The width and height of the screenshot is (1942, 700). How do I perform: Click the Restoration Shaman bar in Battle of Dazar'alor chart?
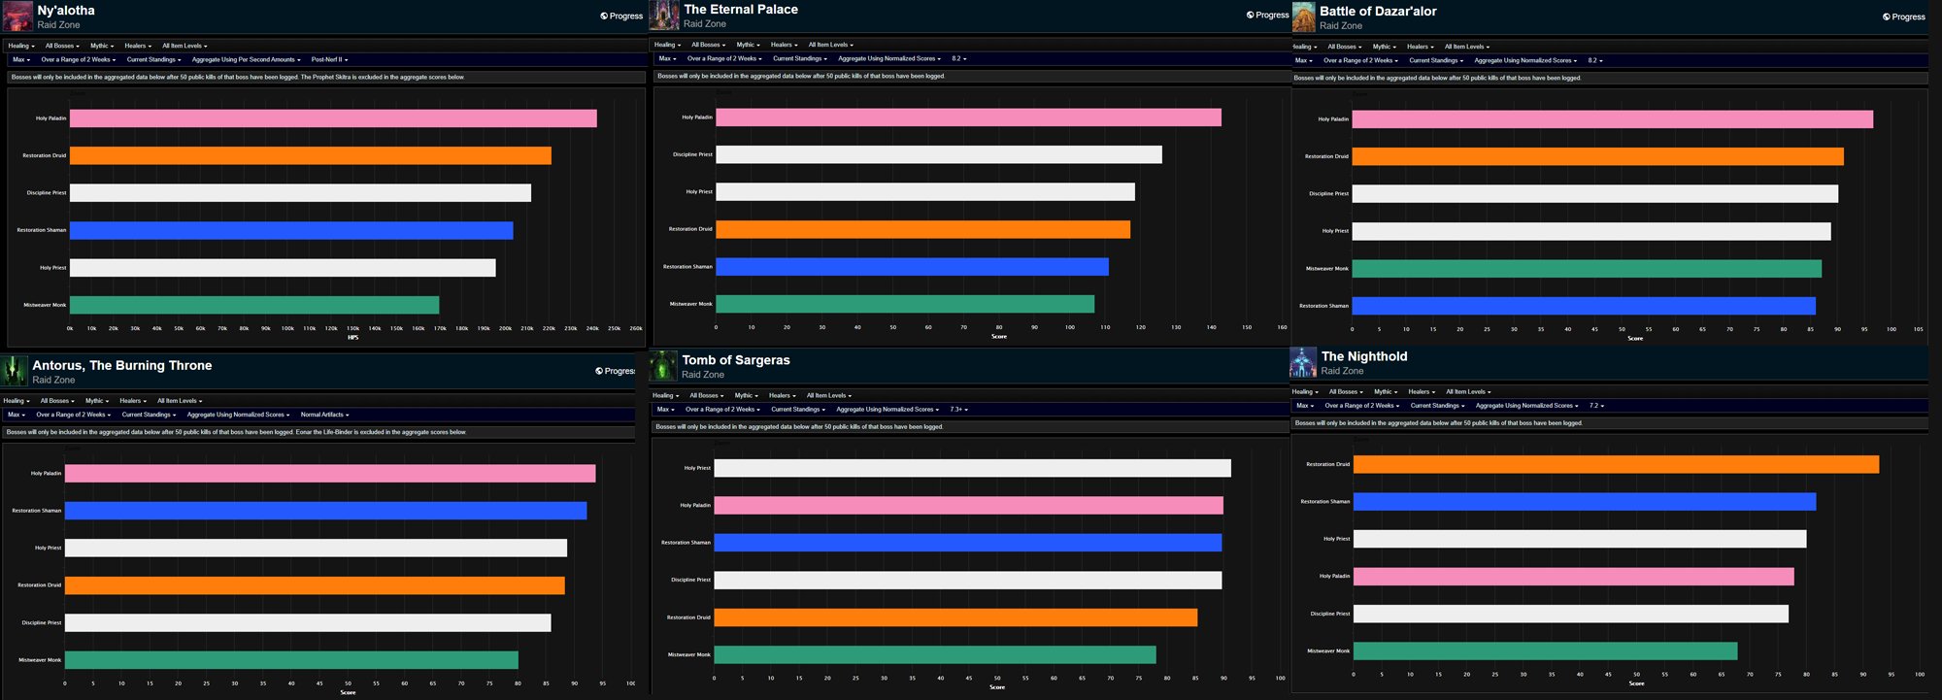pyautogui.click(x=1584, y=306)
